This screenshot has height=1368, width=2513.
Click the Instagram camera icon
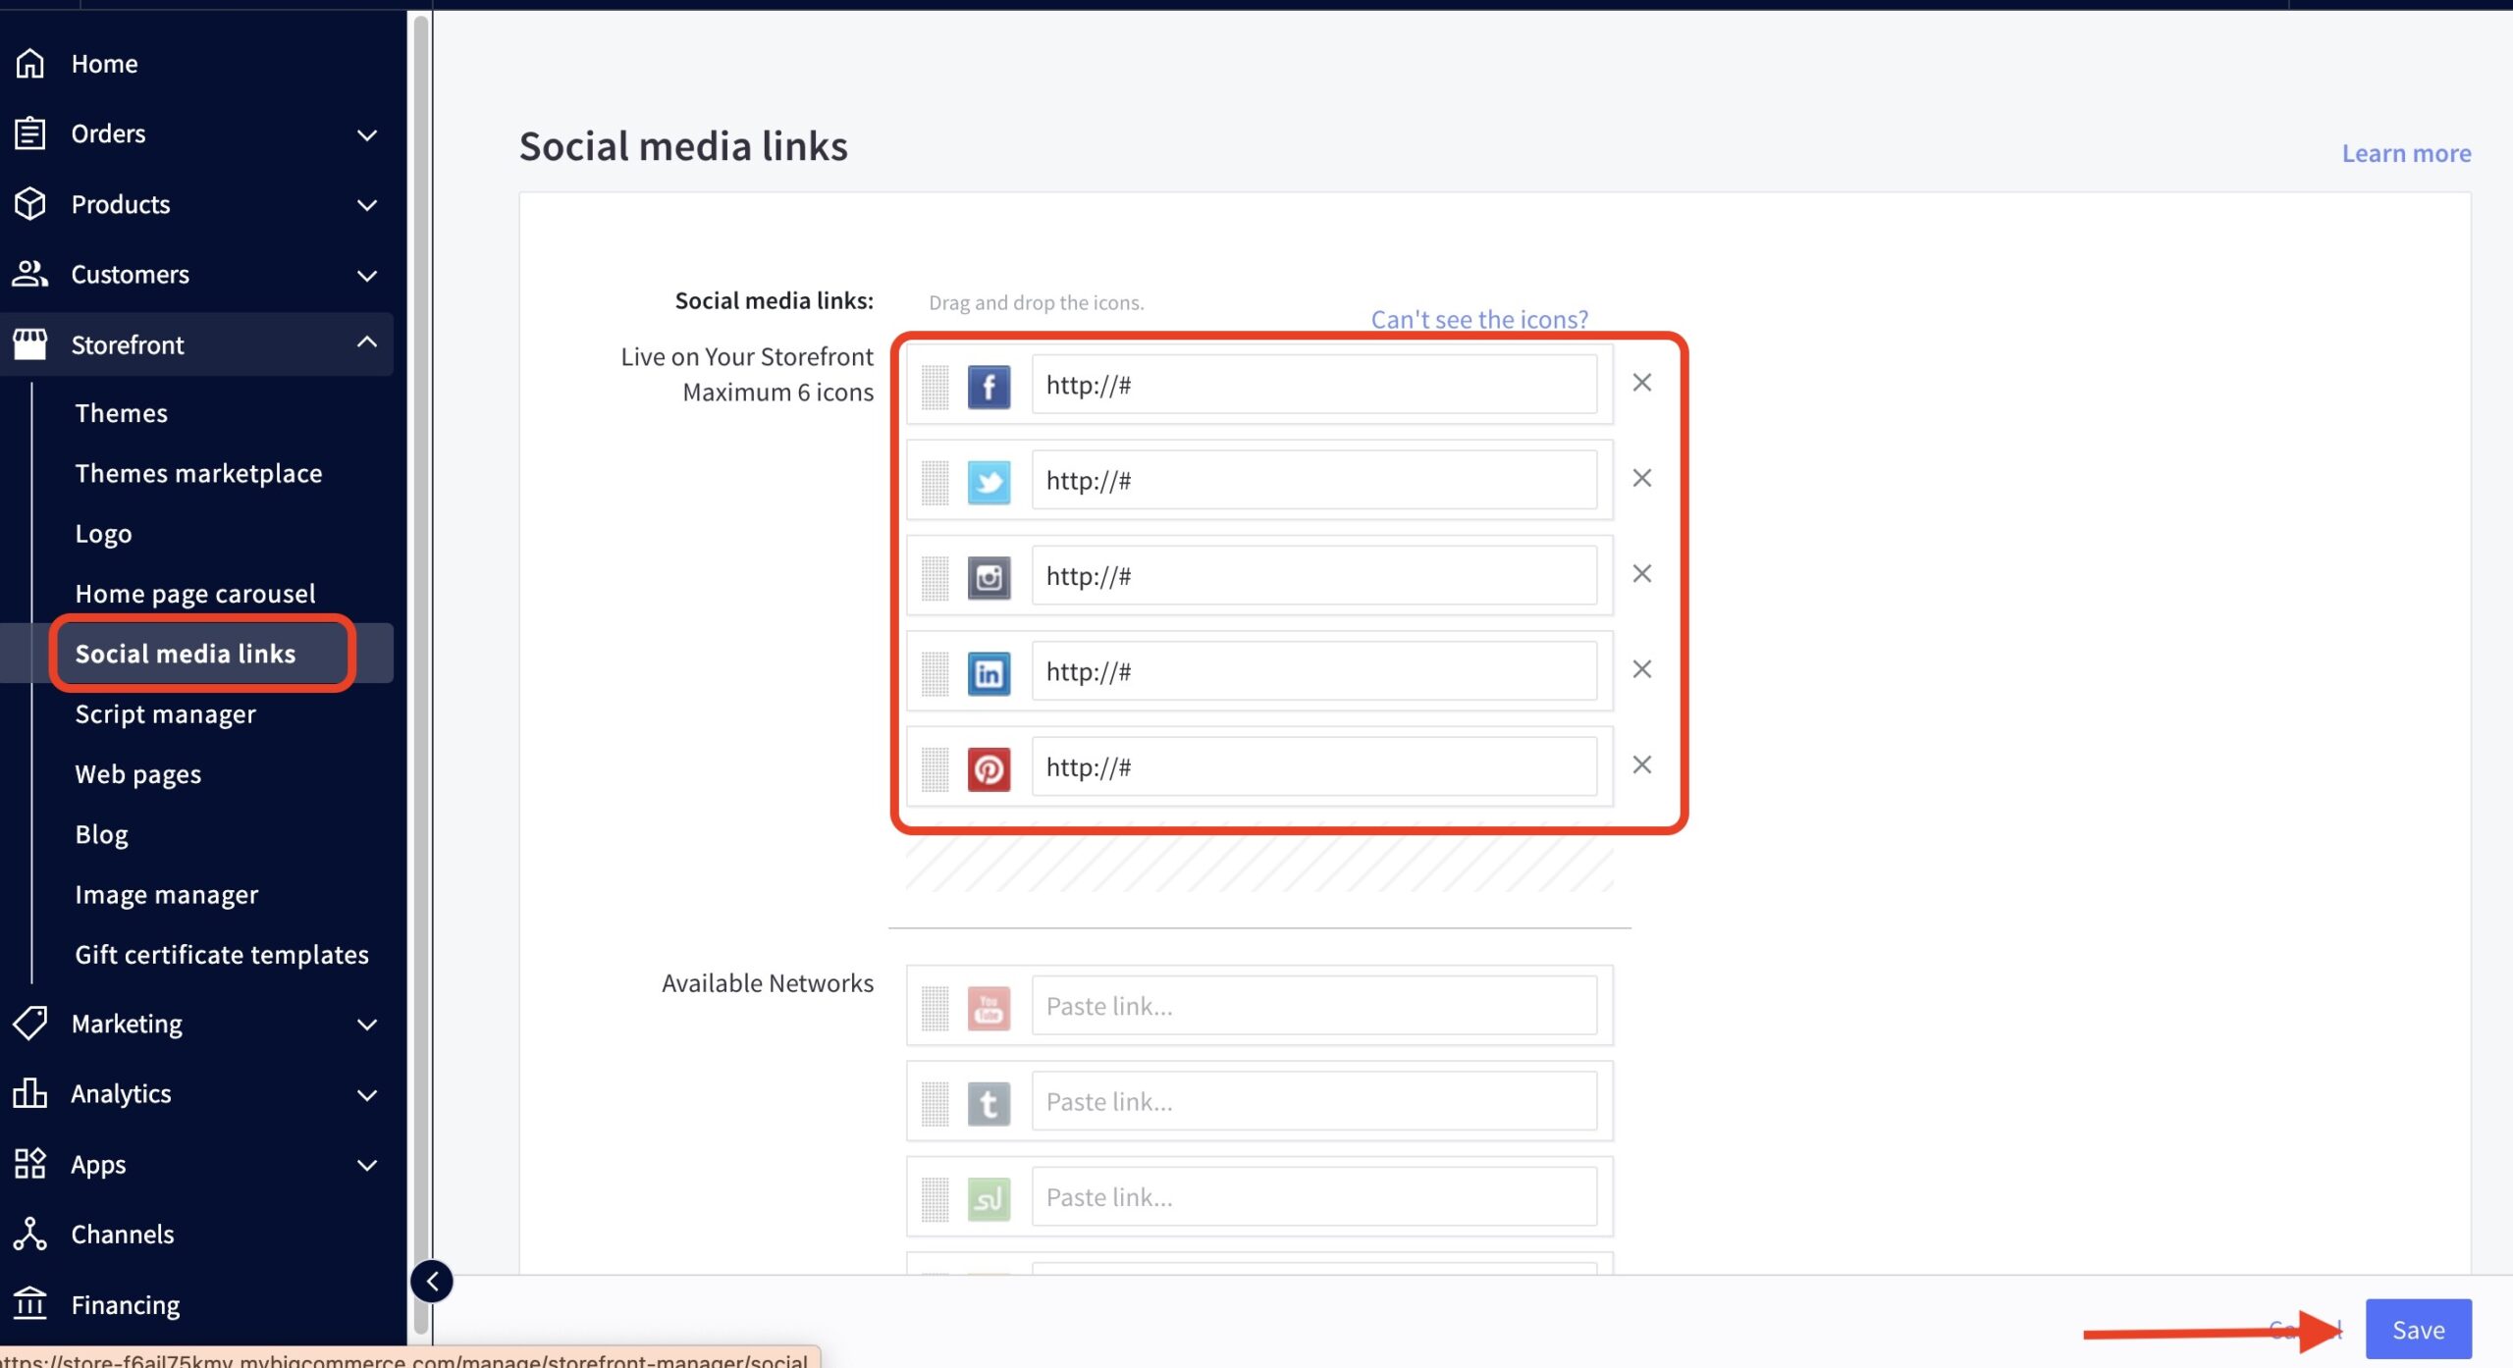point(989,577)
